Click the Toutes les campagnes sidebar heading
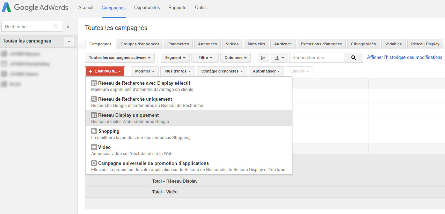This screenshot has width=445, height=214. point(27,41)
